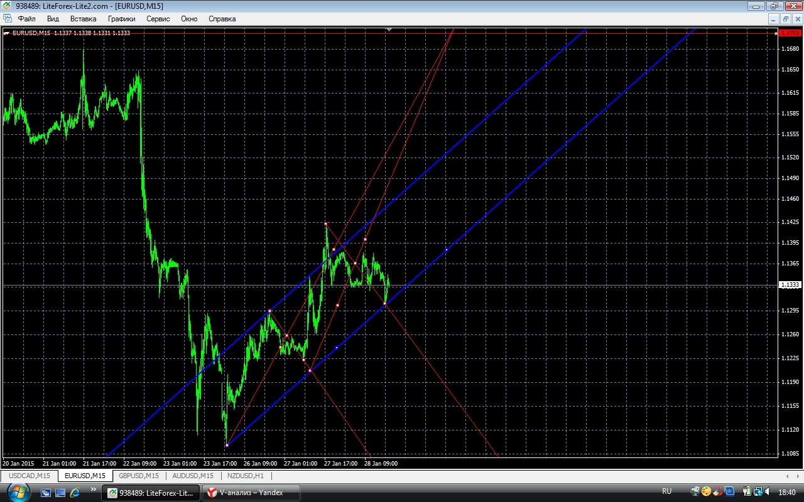Select the AUDUSD,M15 chart tab
The image size is (804, 502).
click(x=193, y=476)
